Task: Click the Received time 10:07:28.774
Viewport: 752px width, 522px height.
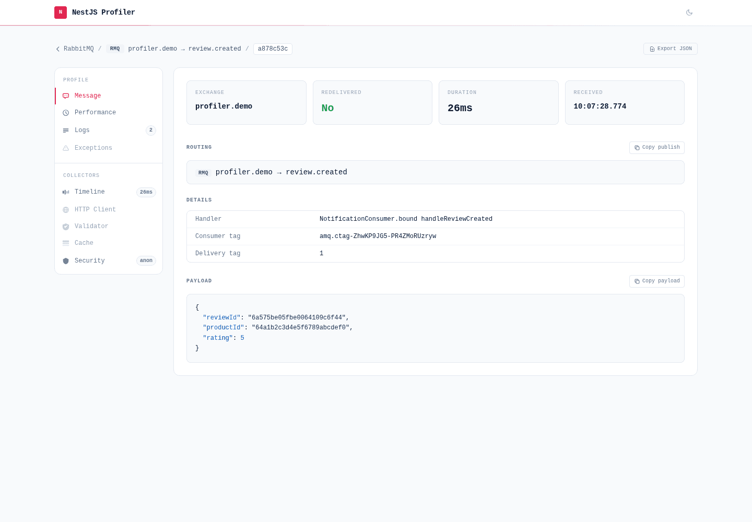Action: pos(600,106)
